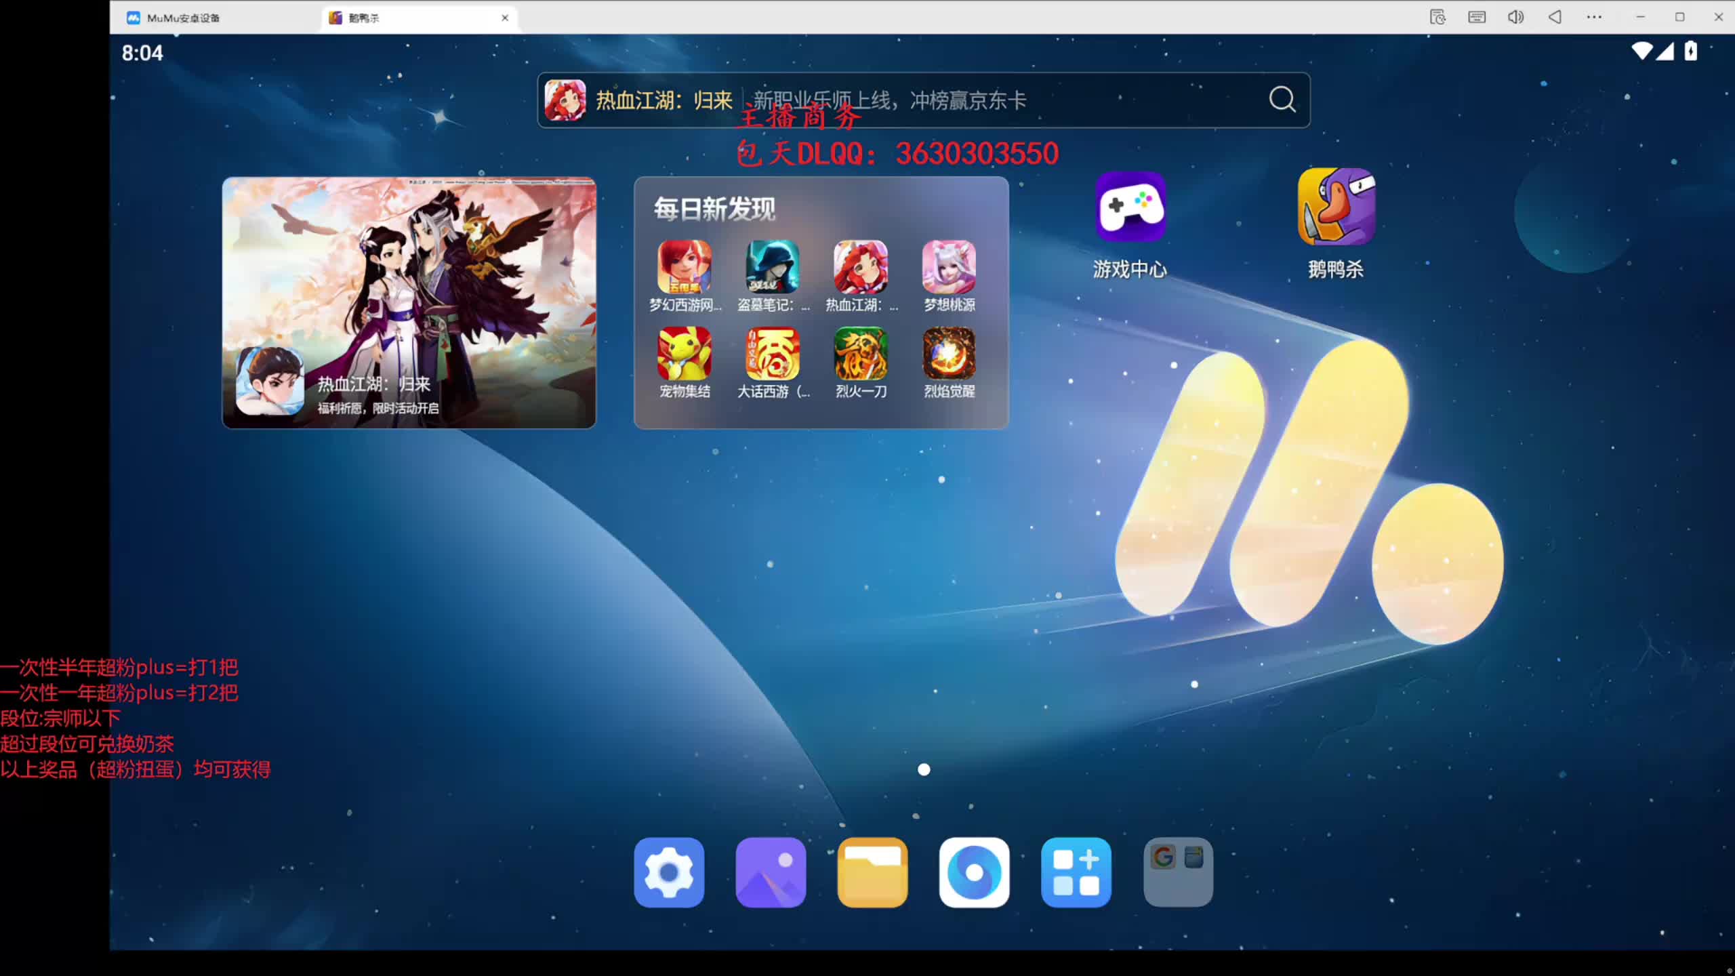Image resolution: width=1735 pixels, height=976 pixels.
Task: Select 宠物集结 Pikachu game icon
Action: [x=684, y=354]
